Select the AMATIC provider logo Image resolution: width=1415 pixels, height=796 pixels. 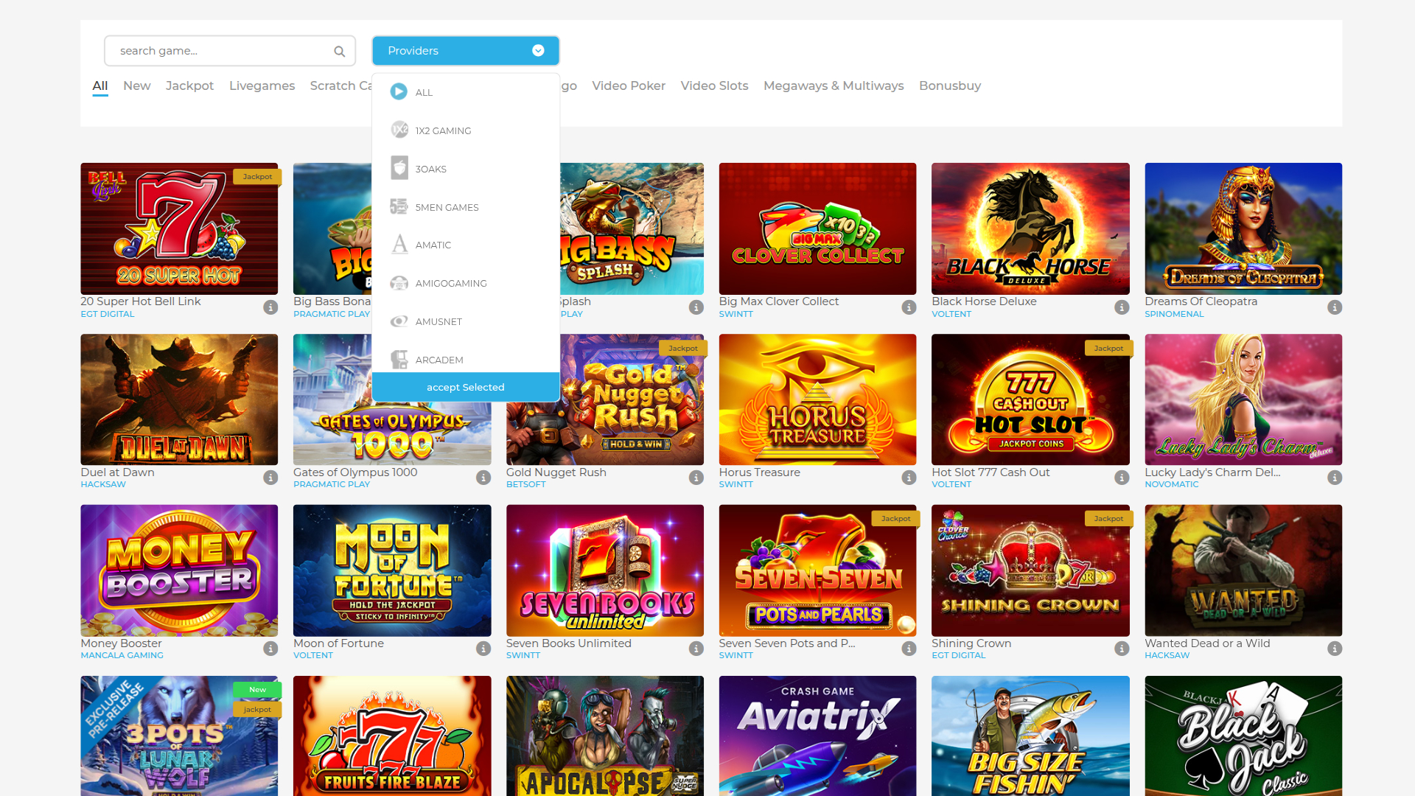(399, 244)
